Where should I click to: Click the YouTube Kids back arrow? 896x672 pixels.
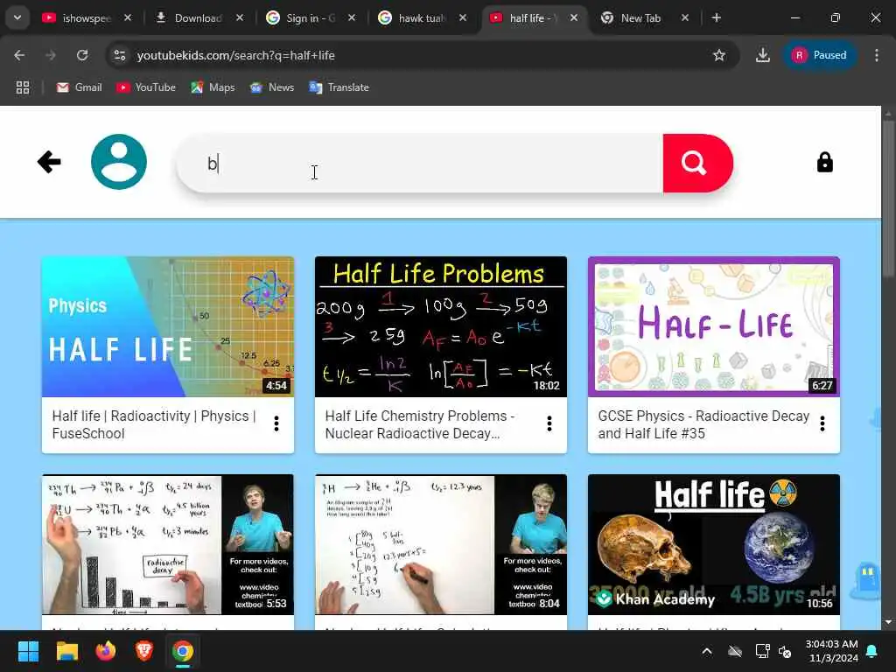pyautogui.click(x=49, y=162)
